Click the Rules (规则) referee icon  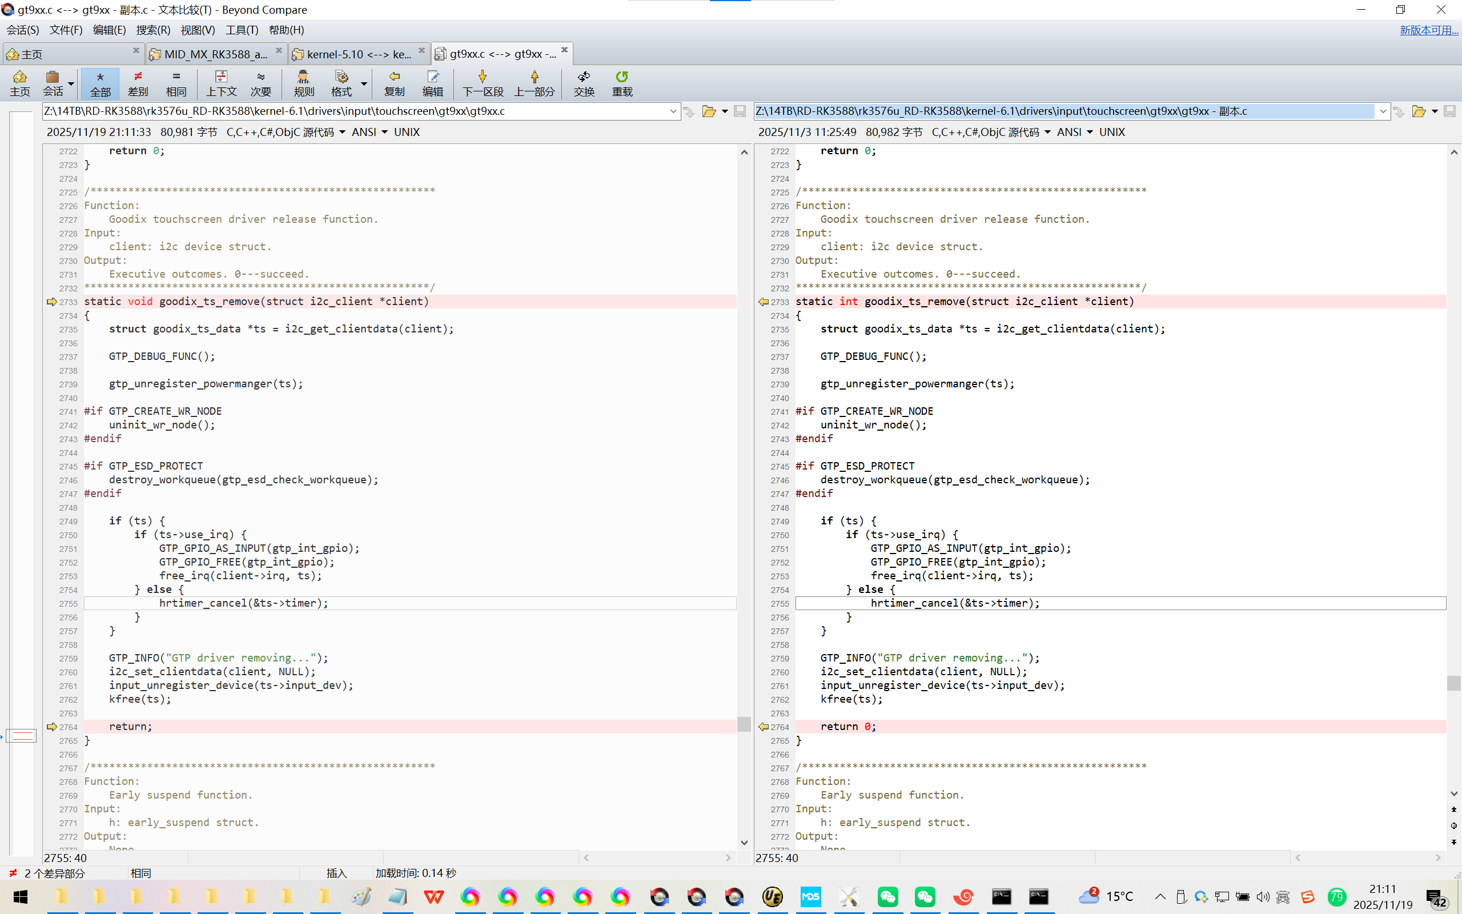pyautogui.click(x=303, y=83)
